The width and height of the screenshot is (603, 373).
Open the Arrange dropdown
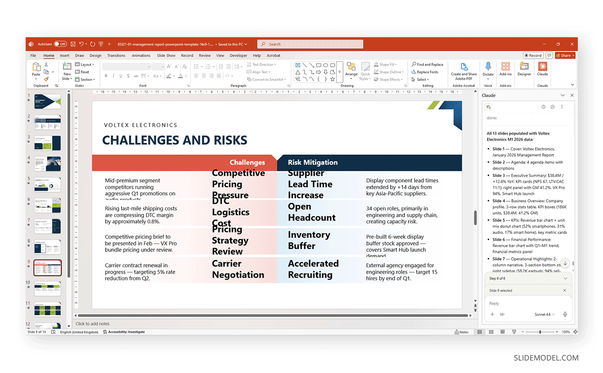click(x=351, y=71)
